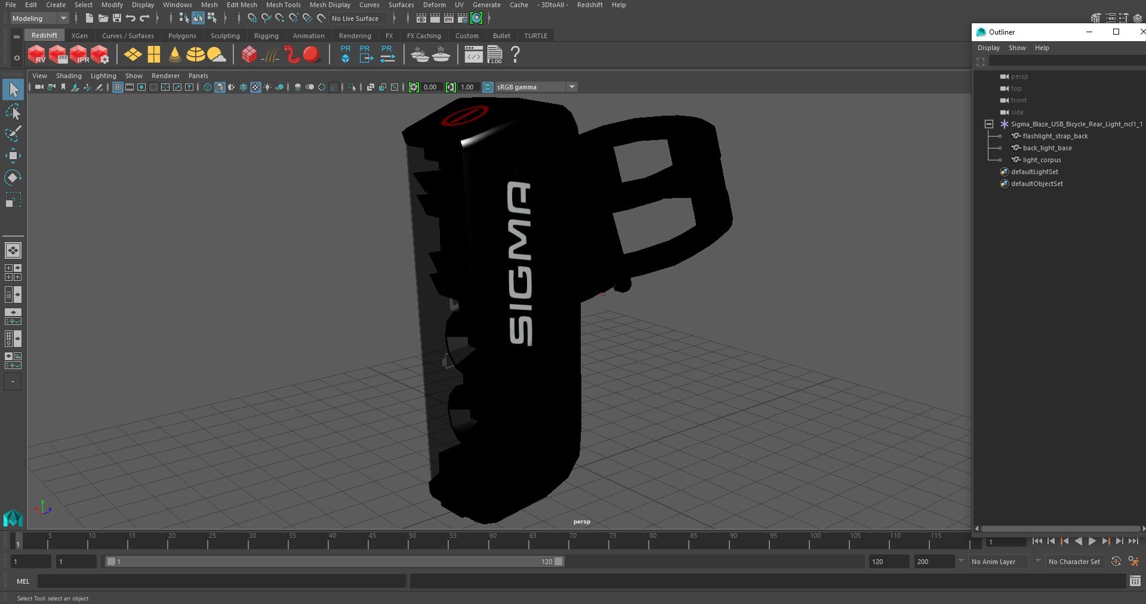Open animation preferences running man icon
Viewport: 1146px width, 604px height.
1133,562
